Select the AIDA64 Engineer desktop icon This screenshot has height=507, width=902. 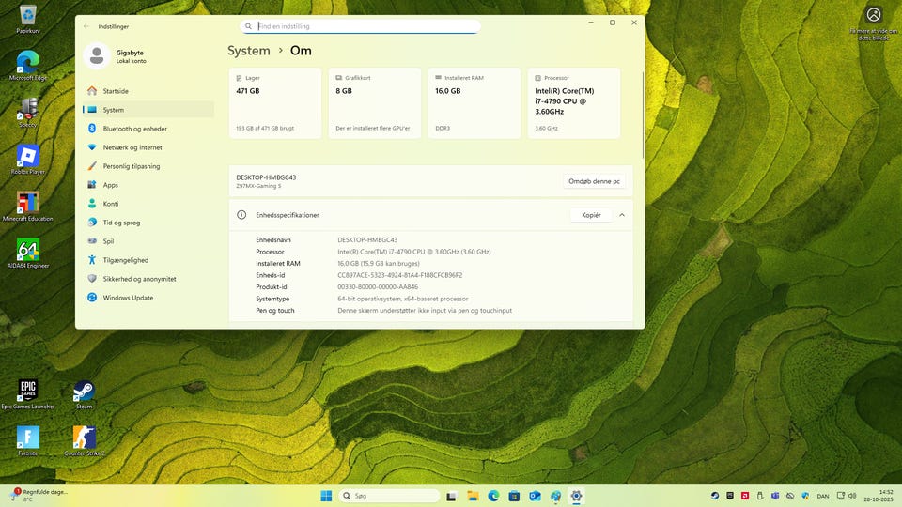click(28, 250)
